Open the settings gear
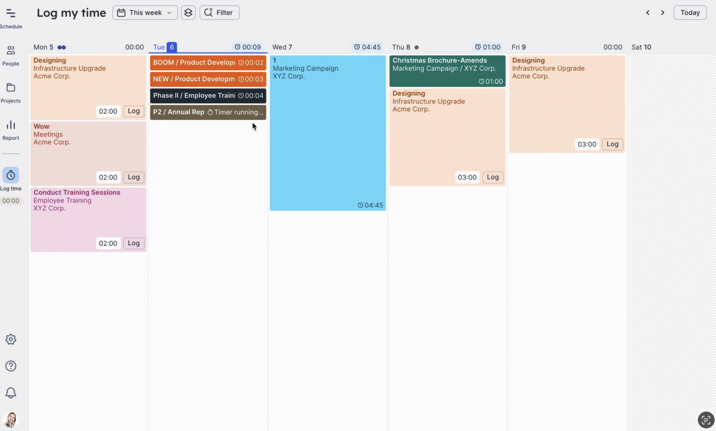 tap(11, 339)
